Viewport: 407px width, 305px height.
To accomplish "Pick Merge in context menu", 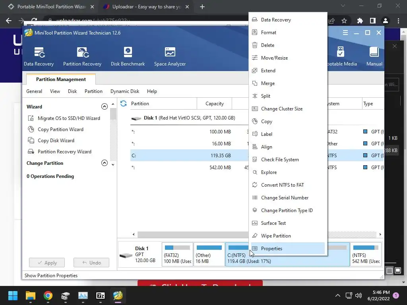I will pos(288,83).
